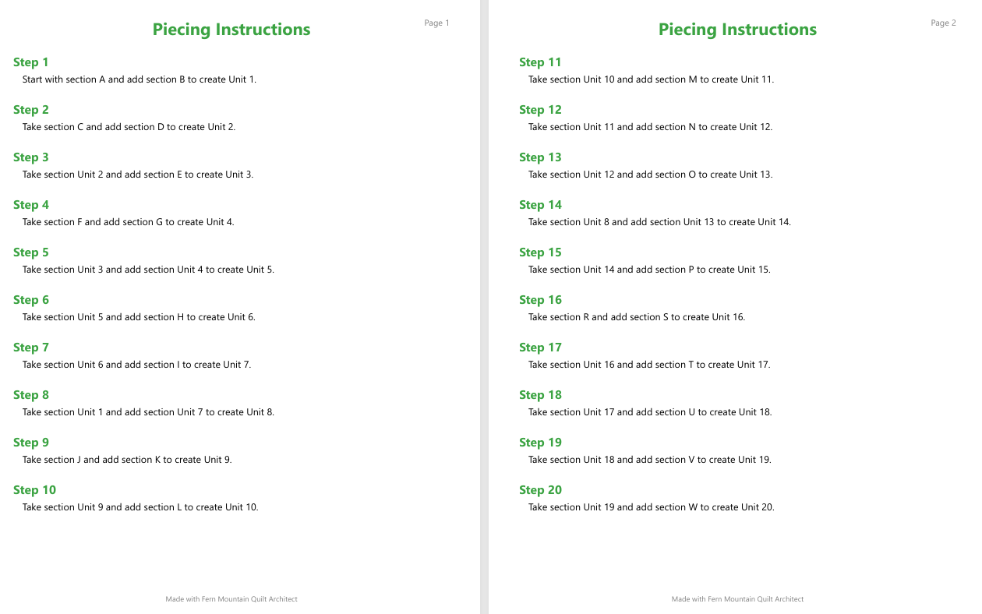The height and width of the screenshot is (614, 982).
Task: Click the Page 1 label
Action: (x=437, y=23)
